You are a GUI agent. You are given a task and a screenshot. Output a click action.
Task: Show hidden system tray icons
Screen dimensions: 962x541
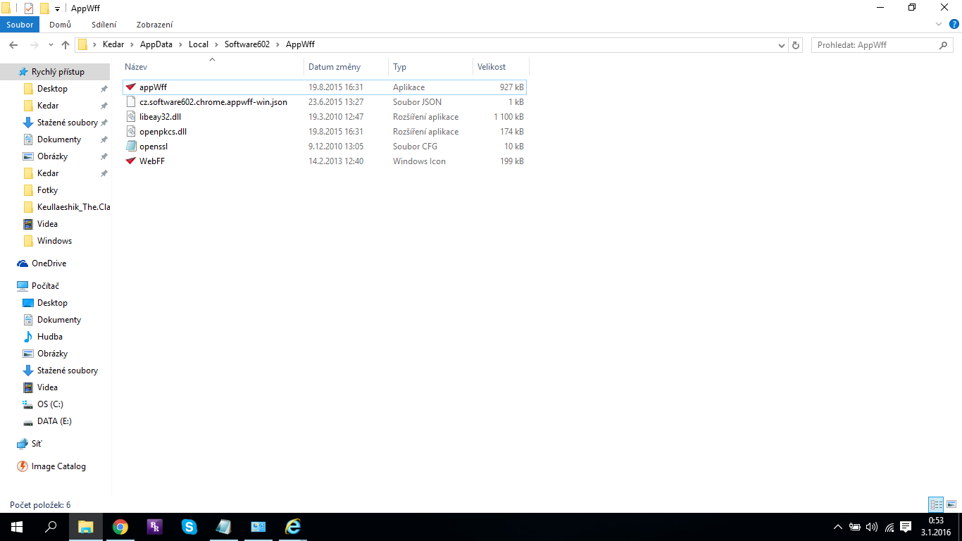(x=838, y=527)
